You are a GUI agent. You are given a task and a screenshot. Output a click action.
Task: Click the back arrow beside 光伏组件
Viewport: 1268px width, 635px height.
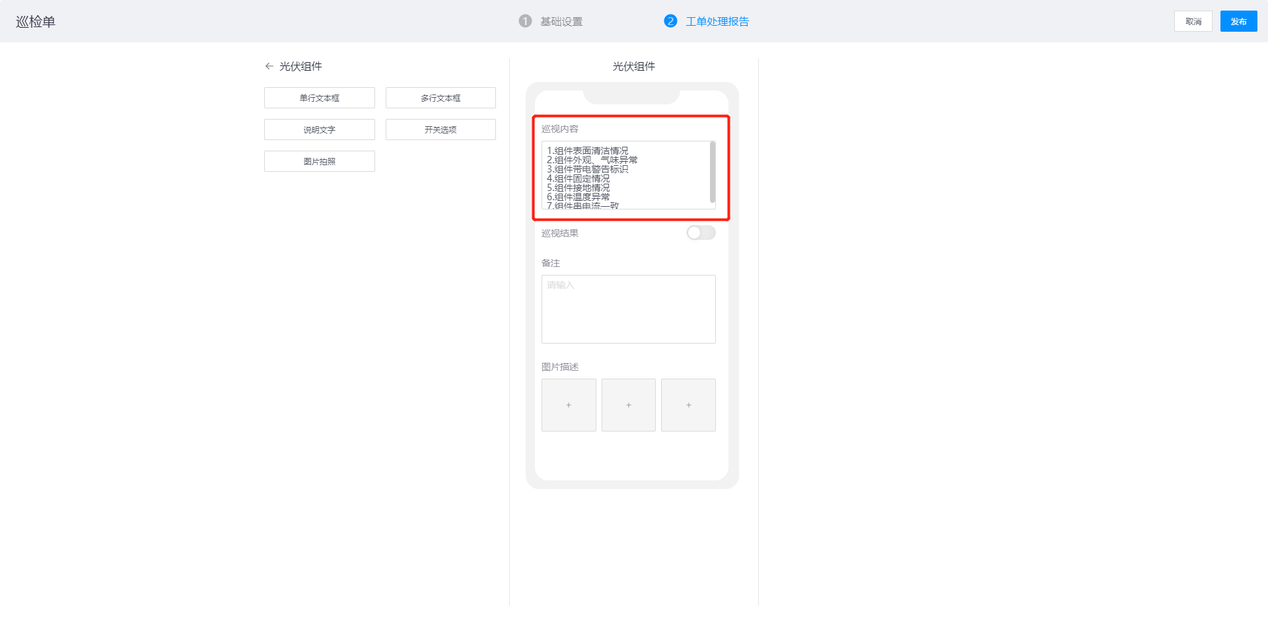click(x=269, y=66)
